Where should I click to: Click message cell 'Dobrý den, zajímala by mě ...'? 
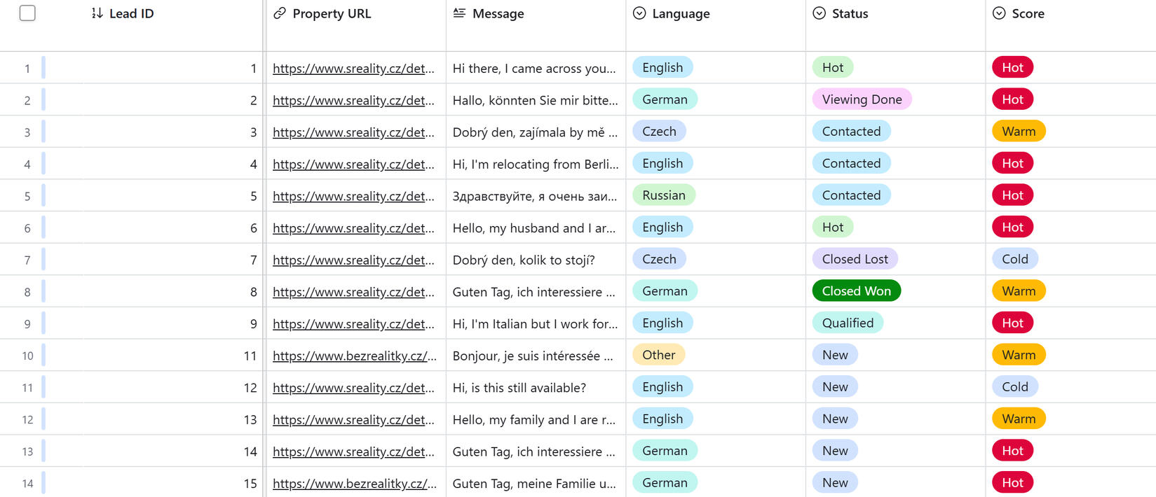[536, 132]
